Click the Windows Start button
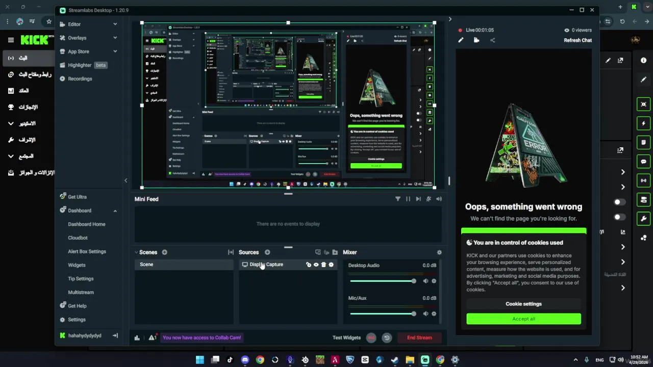653x367 pixels. tap(200, 360)
